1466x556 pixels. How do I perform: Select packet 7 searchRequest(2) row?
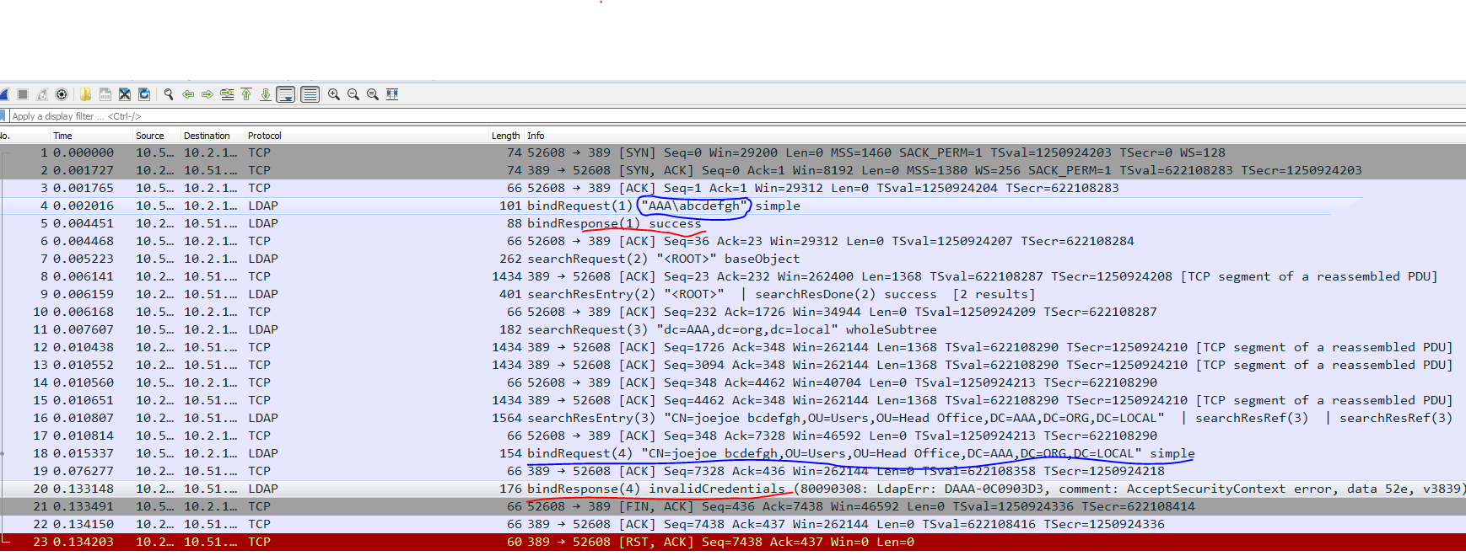[733, 259]
